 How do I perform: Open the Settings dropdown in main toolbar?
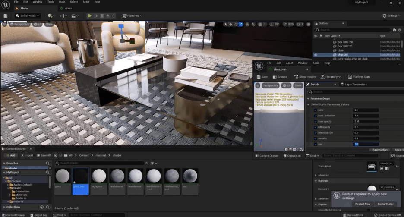(391, 16)
